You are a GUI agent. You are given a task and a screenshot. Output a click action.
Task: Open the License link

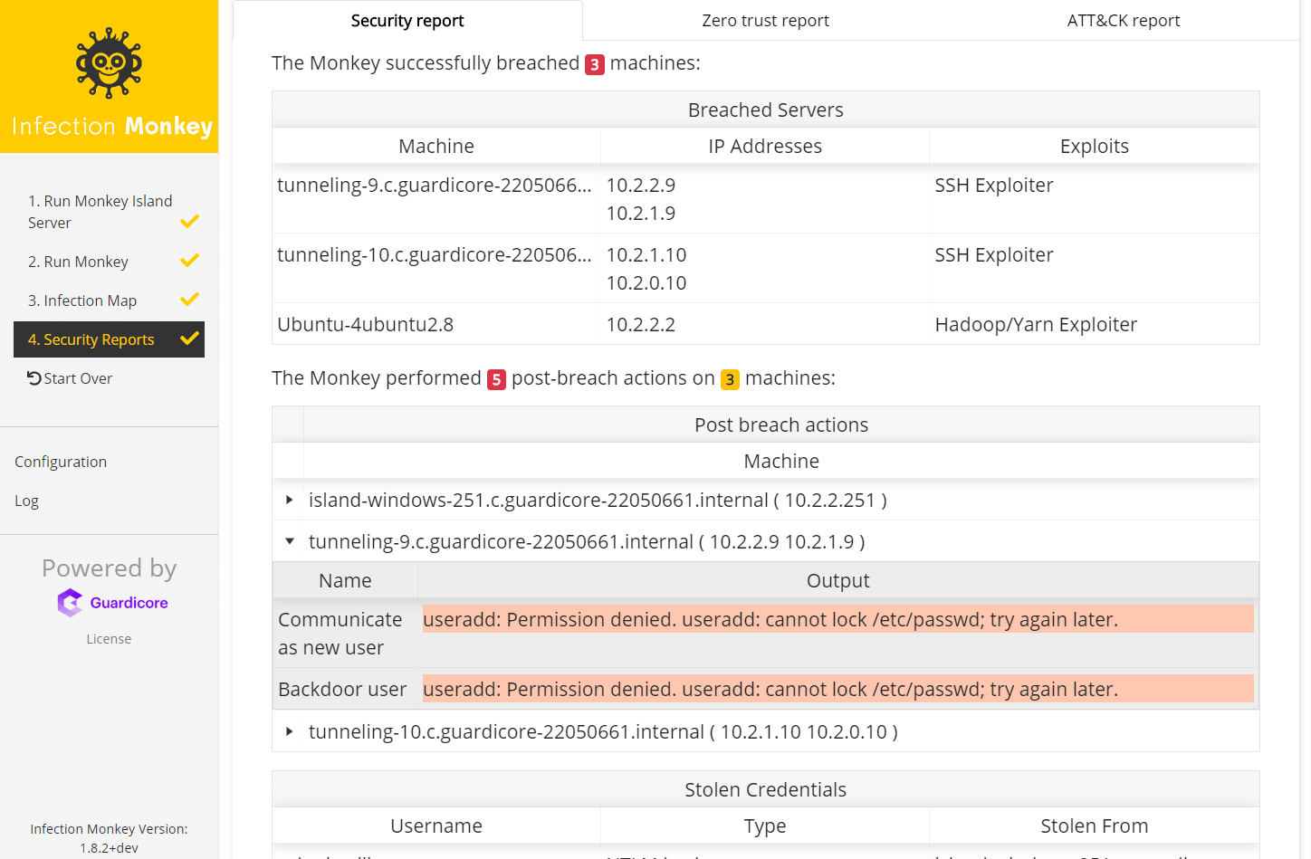[109, 639]
